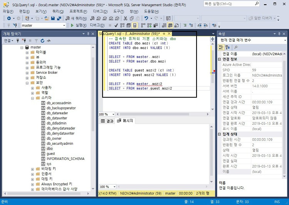Screen dimensions: 289x205
Task: Toggle the pin on SQLQuery1.sql tab
Action: (x=164, y=34)
